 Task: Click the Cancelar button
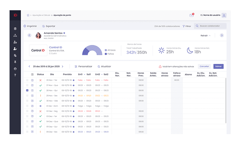tap(204, 67)
